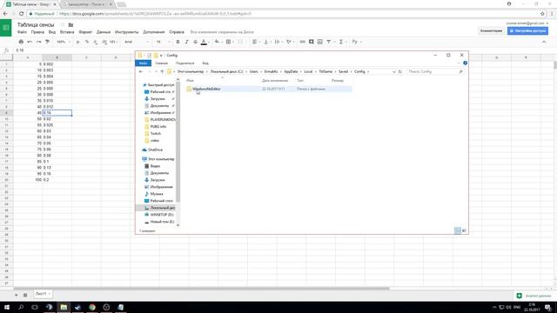Click the Explorer back arrow

(141, 71)
